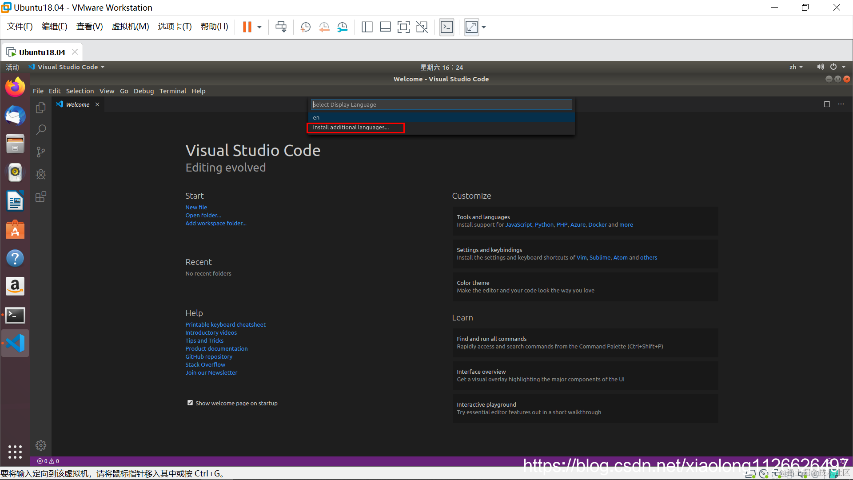Toggle the 'Show welcome page on startup' checkbox
The width and height of the screenshot is (853, 480).
tap(190, 403)
